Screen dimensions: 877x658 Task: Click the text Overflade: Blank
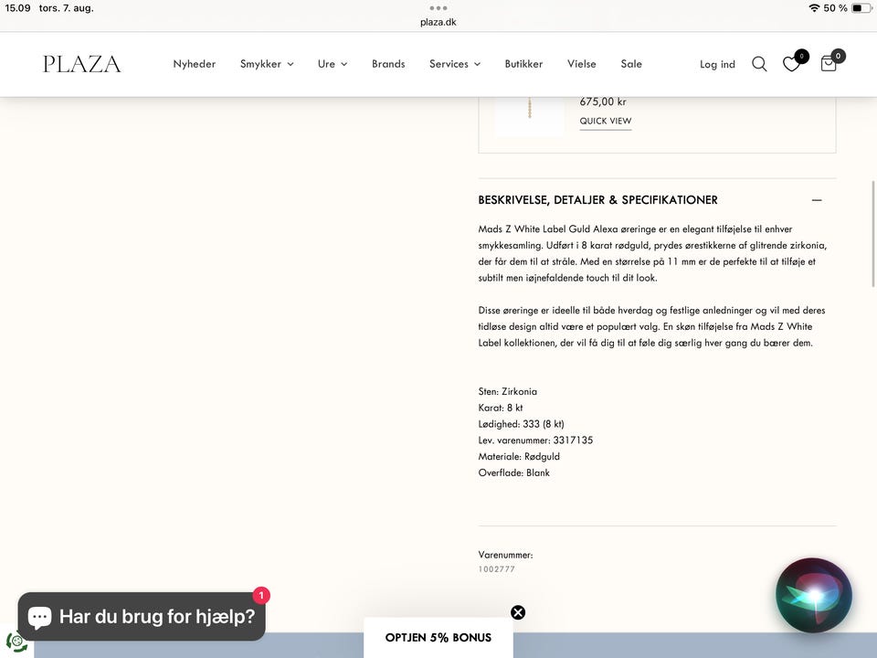coord(513,472)
